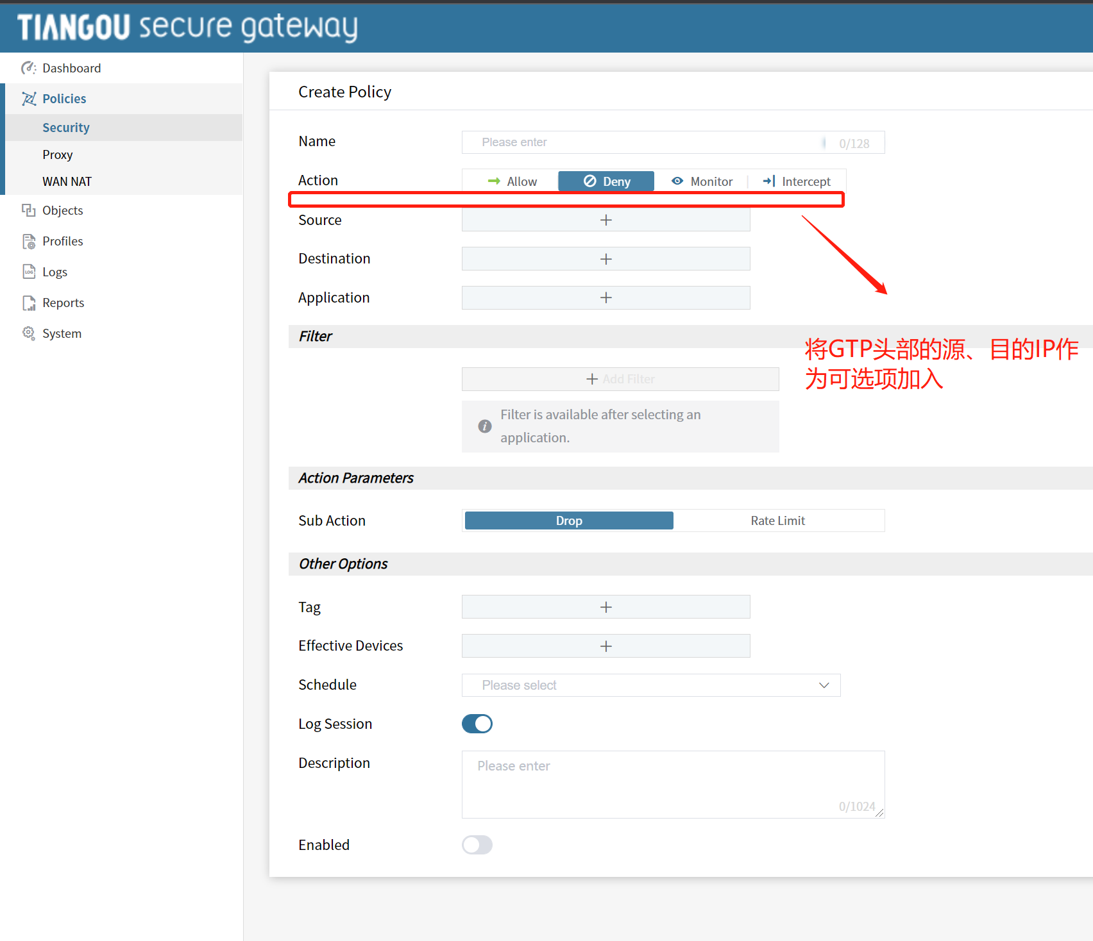This screenshot has height=941, width=1093.
Task: Choose Rate Limit sub action
Action: (x=777, y=520)
